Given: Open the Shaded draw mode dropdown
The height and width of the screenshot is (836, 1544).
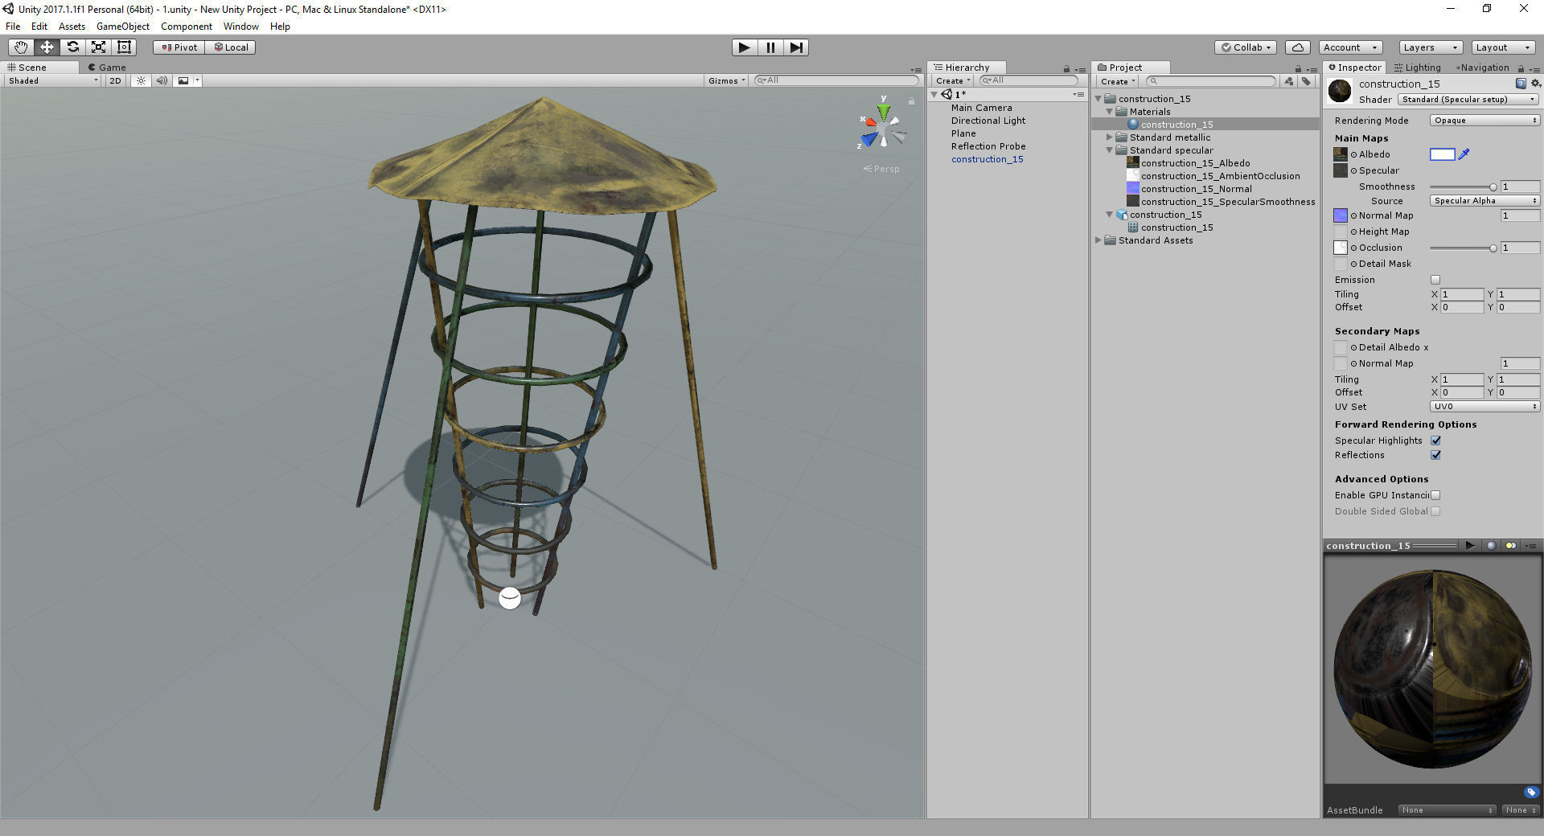Looking at the screenshot, I should 53,80.
